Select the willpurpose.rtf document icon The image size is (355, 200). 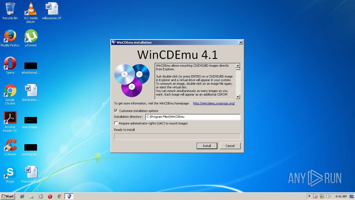52,11
